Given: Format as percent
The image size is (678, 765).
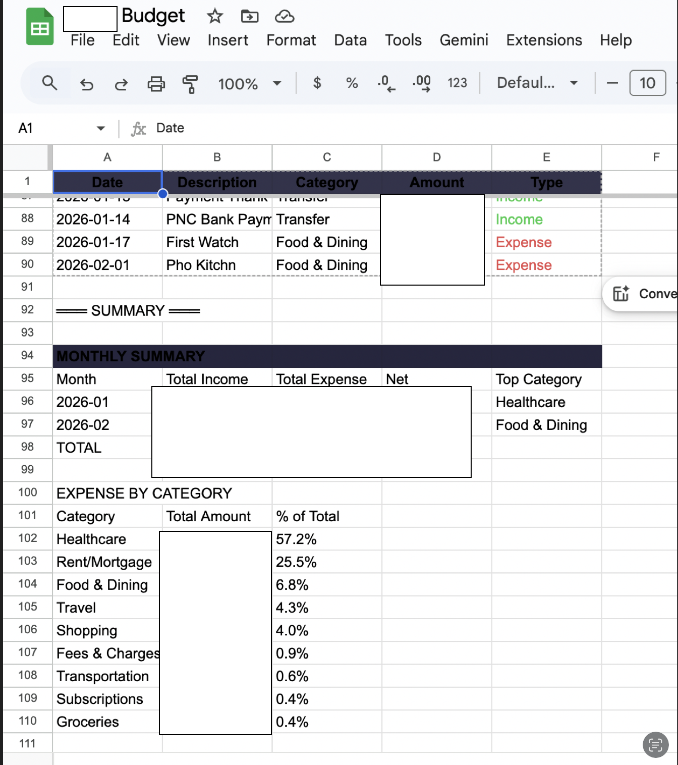Looking at the screenshot, I should [x=352, y=83].
